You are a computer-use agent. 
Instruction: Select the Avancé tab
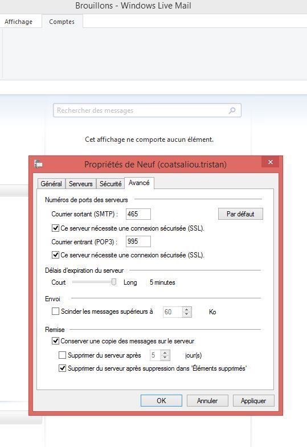139,183
